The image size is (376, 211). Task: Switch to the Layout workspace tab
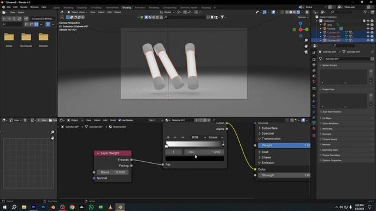56,8
